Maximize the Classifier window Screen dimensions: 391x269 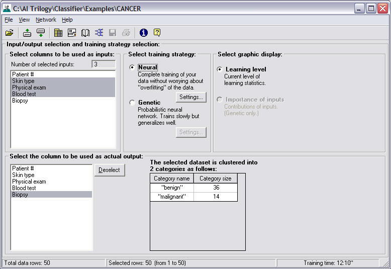pyautogui.click(x=371, y=9)
